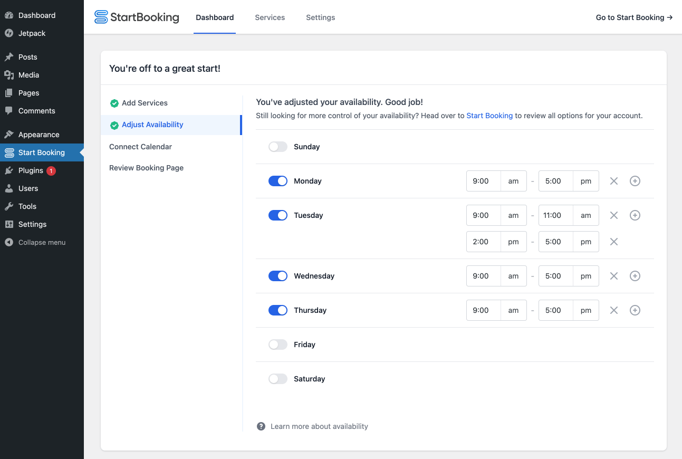The width and height of the screenshot is (682, 459).
Task: Add another time range to Tuesday
Action: tap(635, 215)
